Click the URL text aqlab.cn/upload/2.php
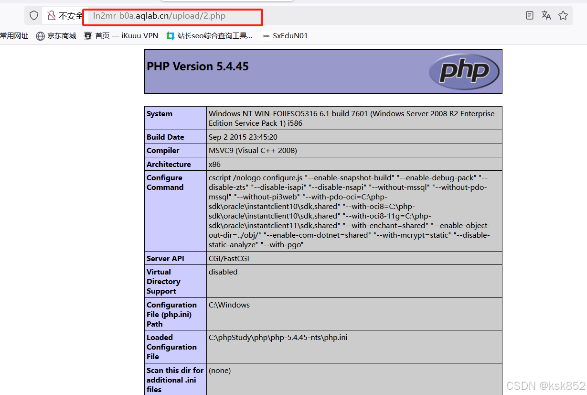Screen dimensions: 587x395 [x=181, y=16]
